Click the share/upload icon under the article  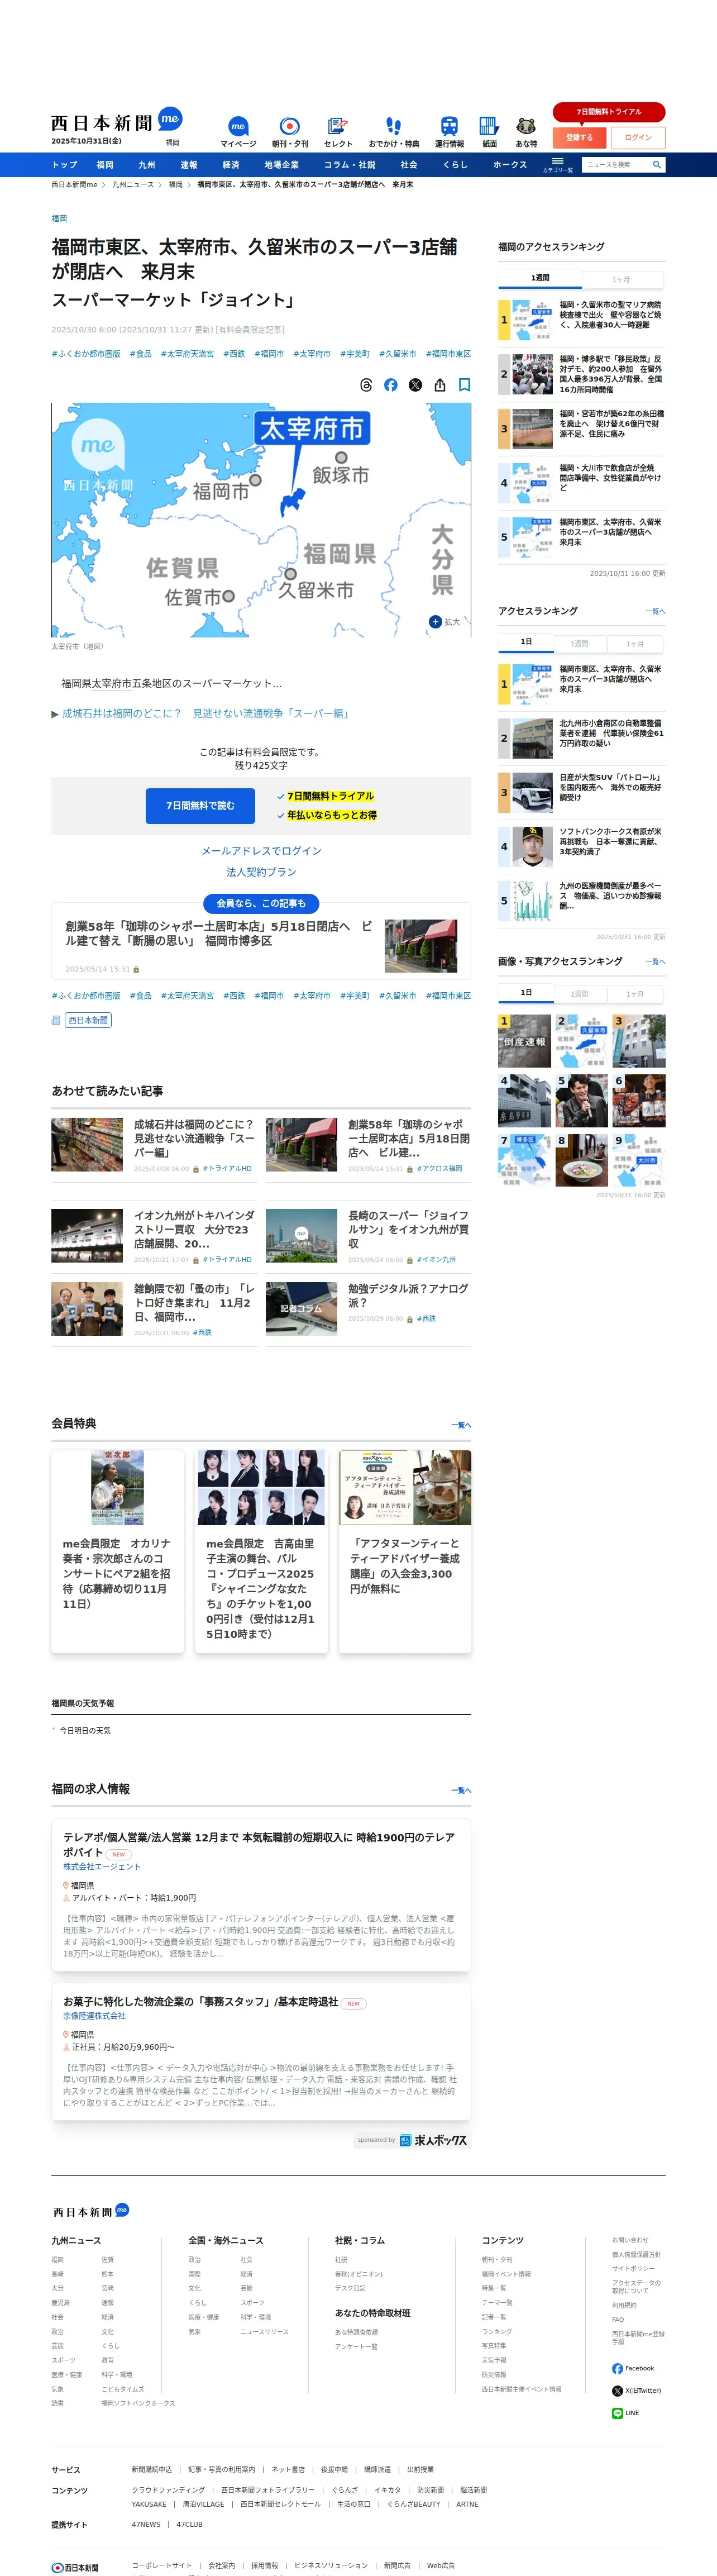click(x=440, y=385)
